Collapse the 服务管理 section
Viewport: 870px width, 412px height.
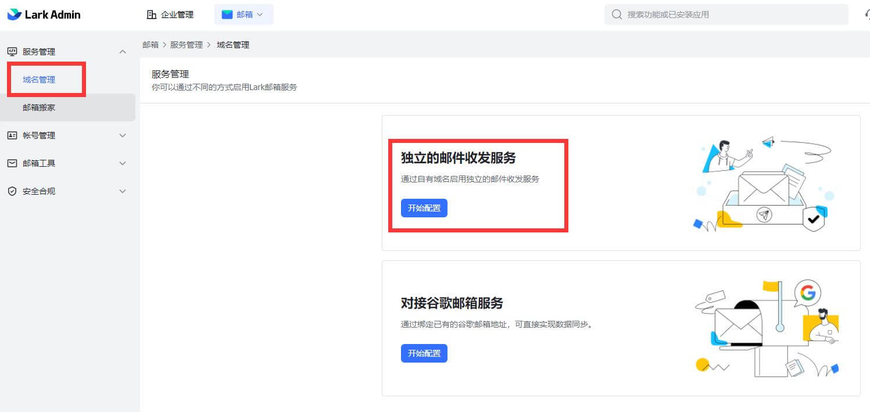pos(123,51)
